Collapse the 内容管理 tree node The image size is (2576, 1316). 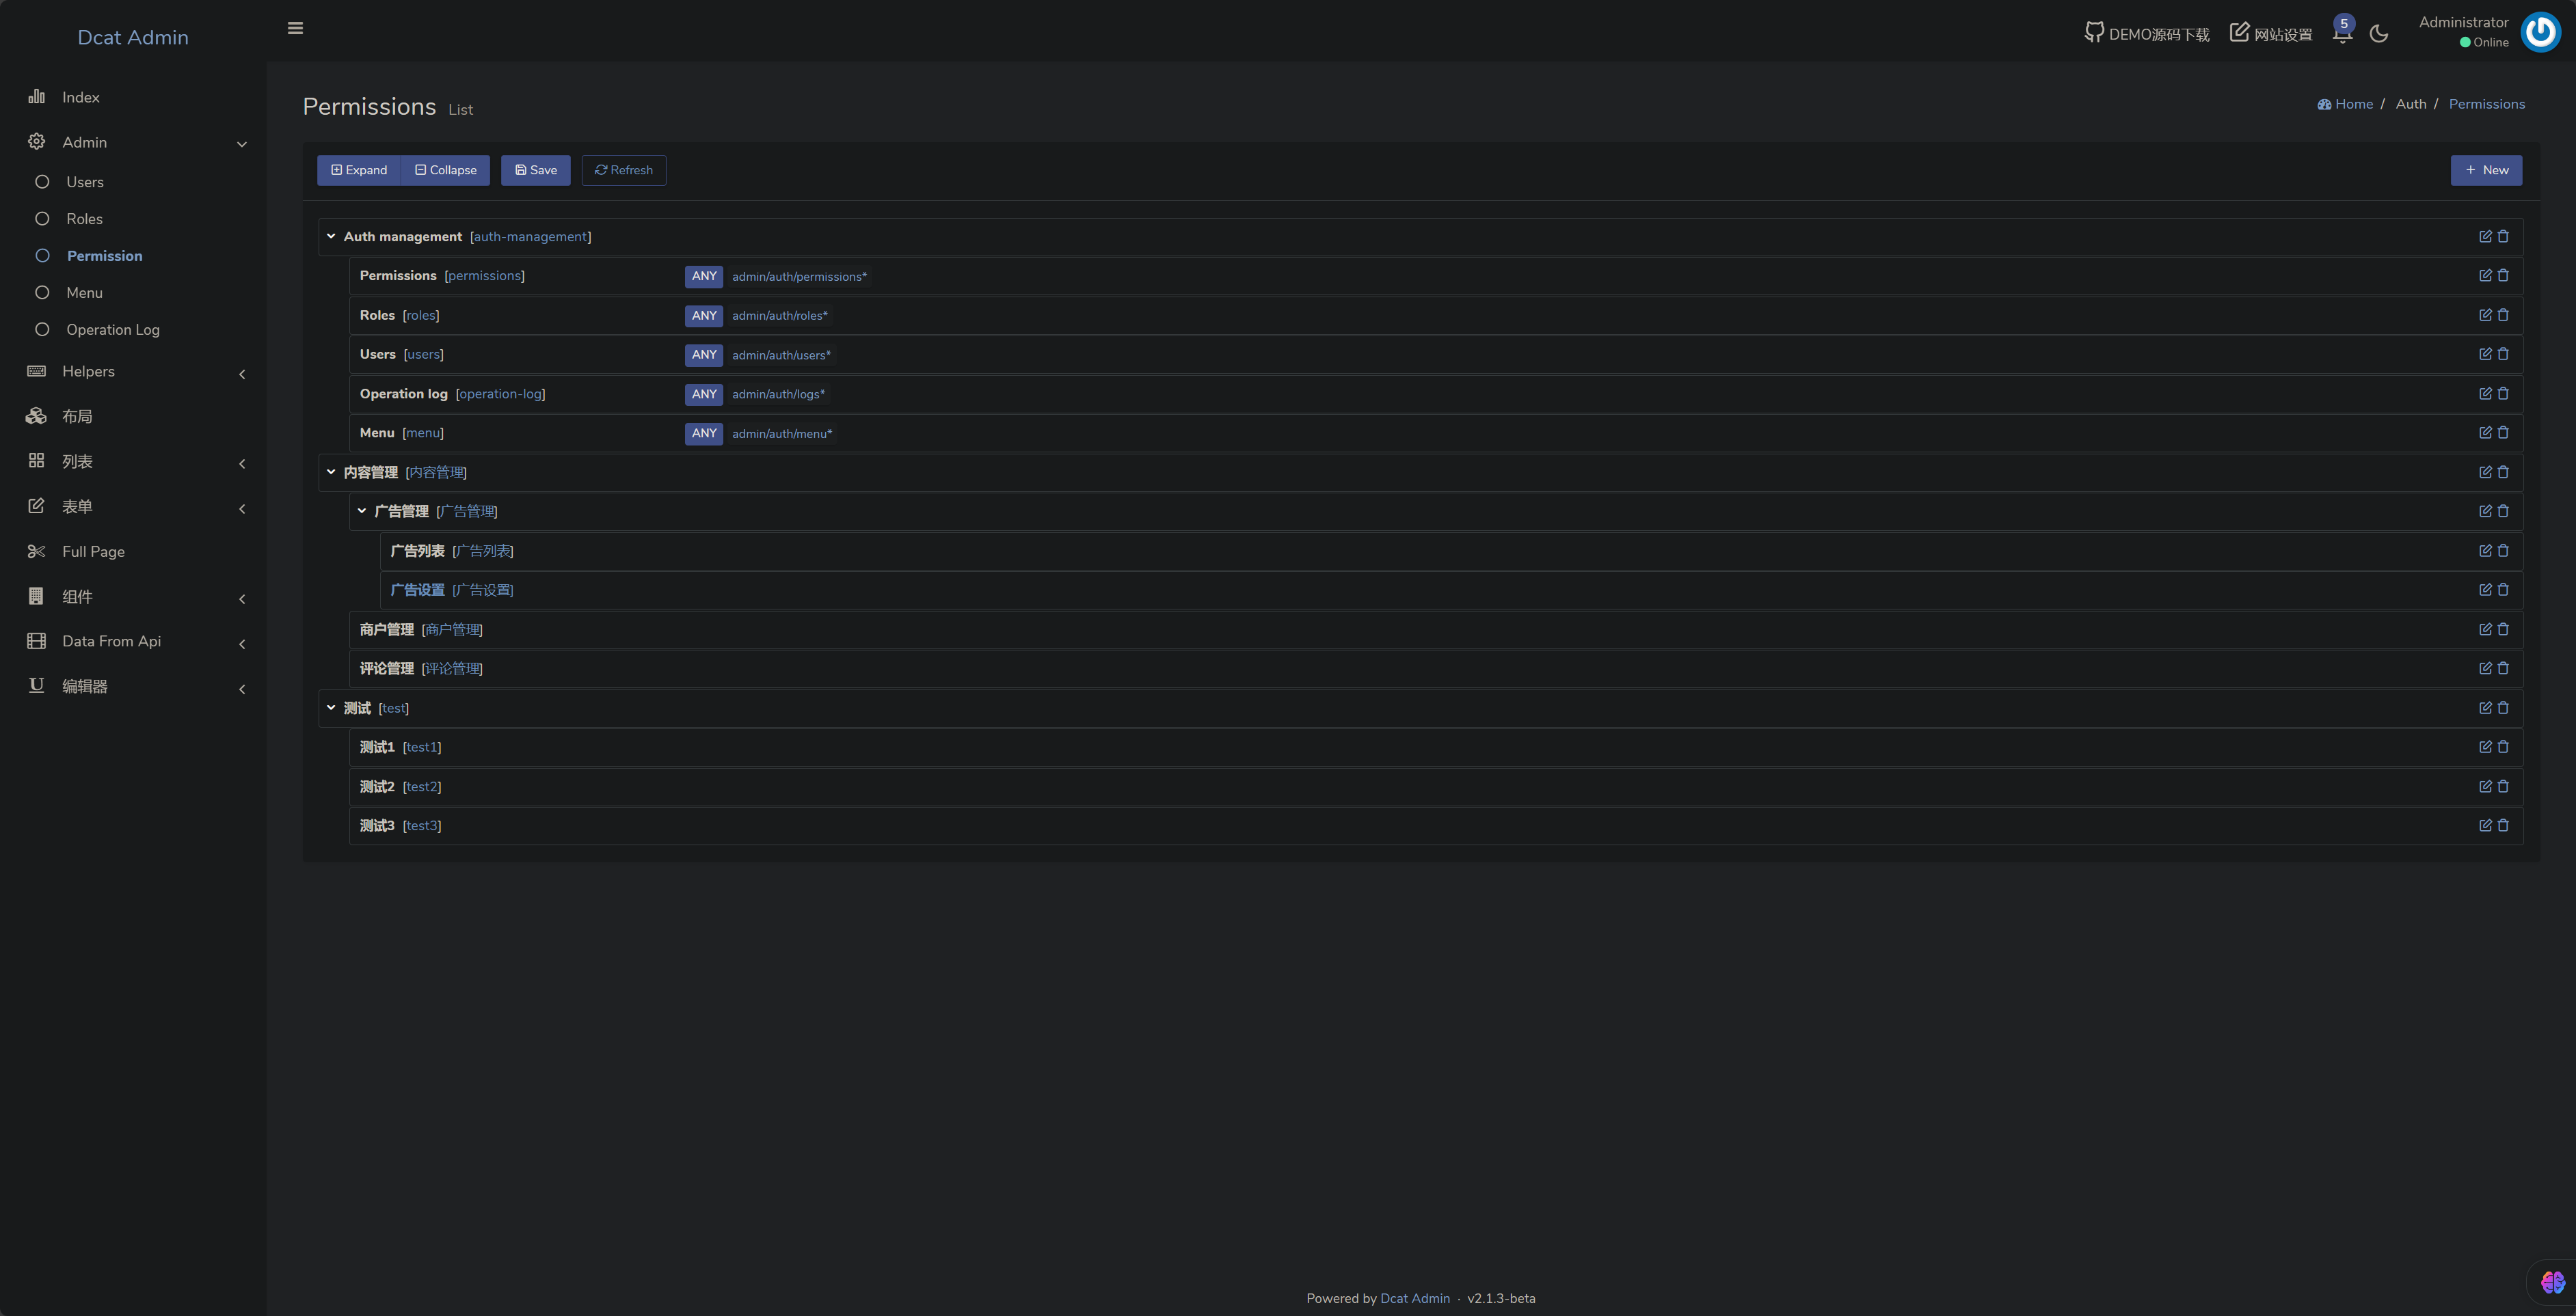coord(331,471)
